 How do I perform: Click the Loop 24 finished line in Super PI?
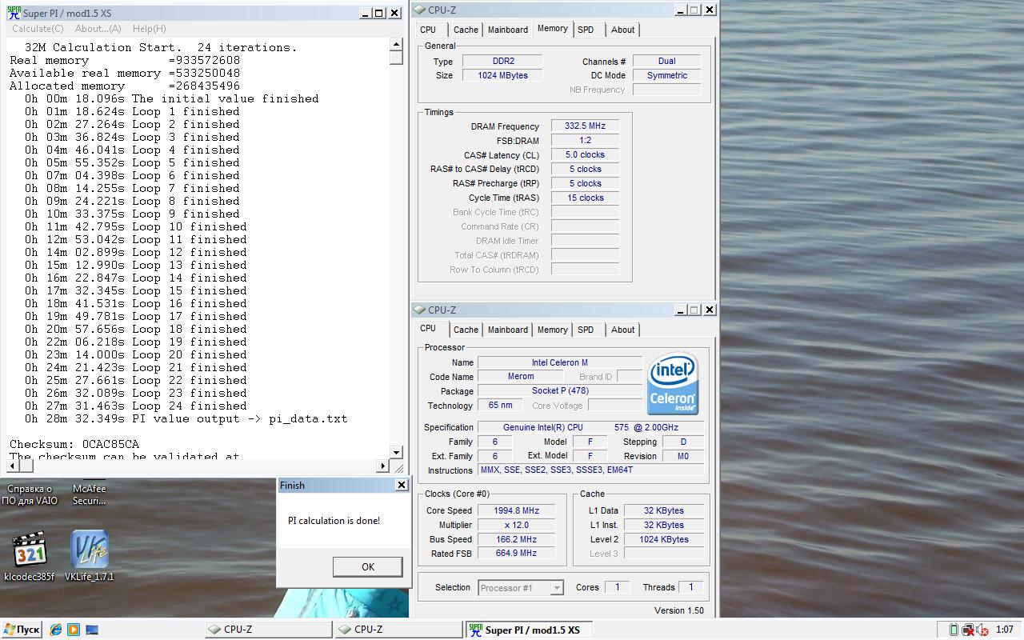[136, 406]
